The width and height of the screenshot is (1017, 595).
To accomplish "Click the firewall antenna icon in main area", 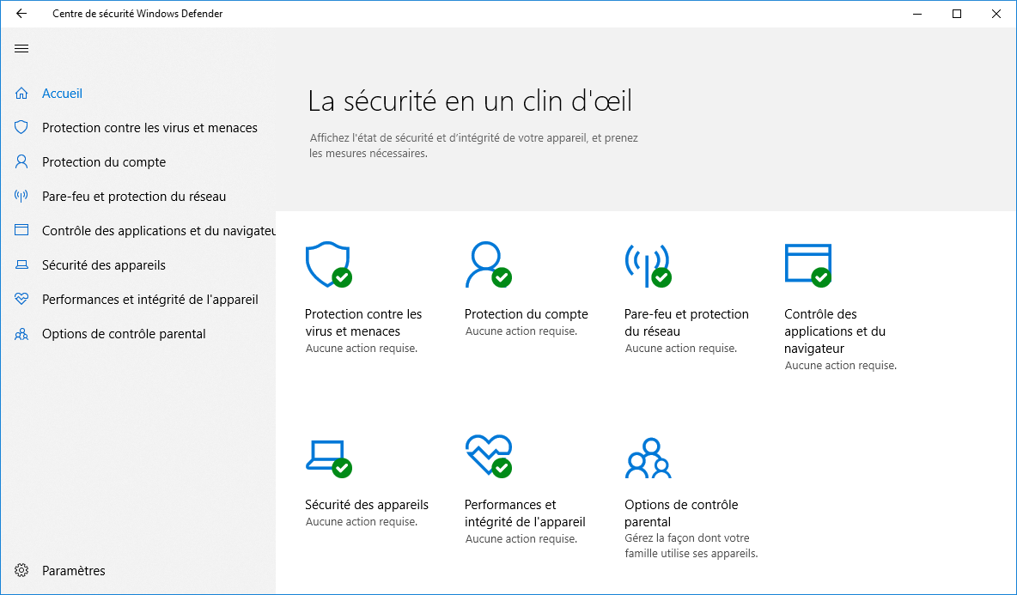I will click(x=648, y=265).
